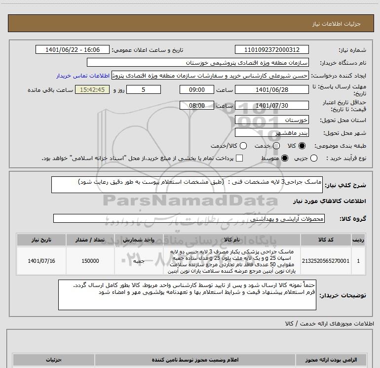Click the unit cell جعبه
The width and height of the screenshot is (380, 368).
(139, 261)
